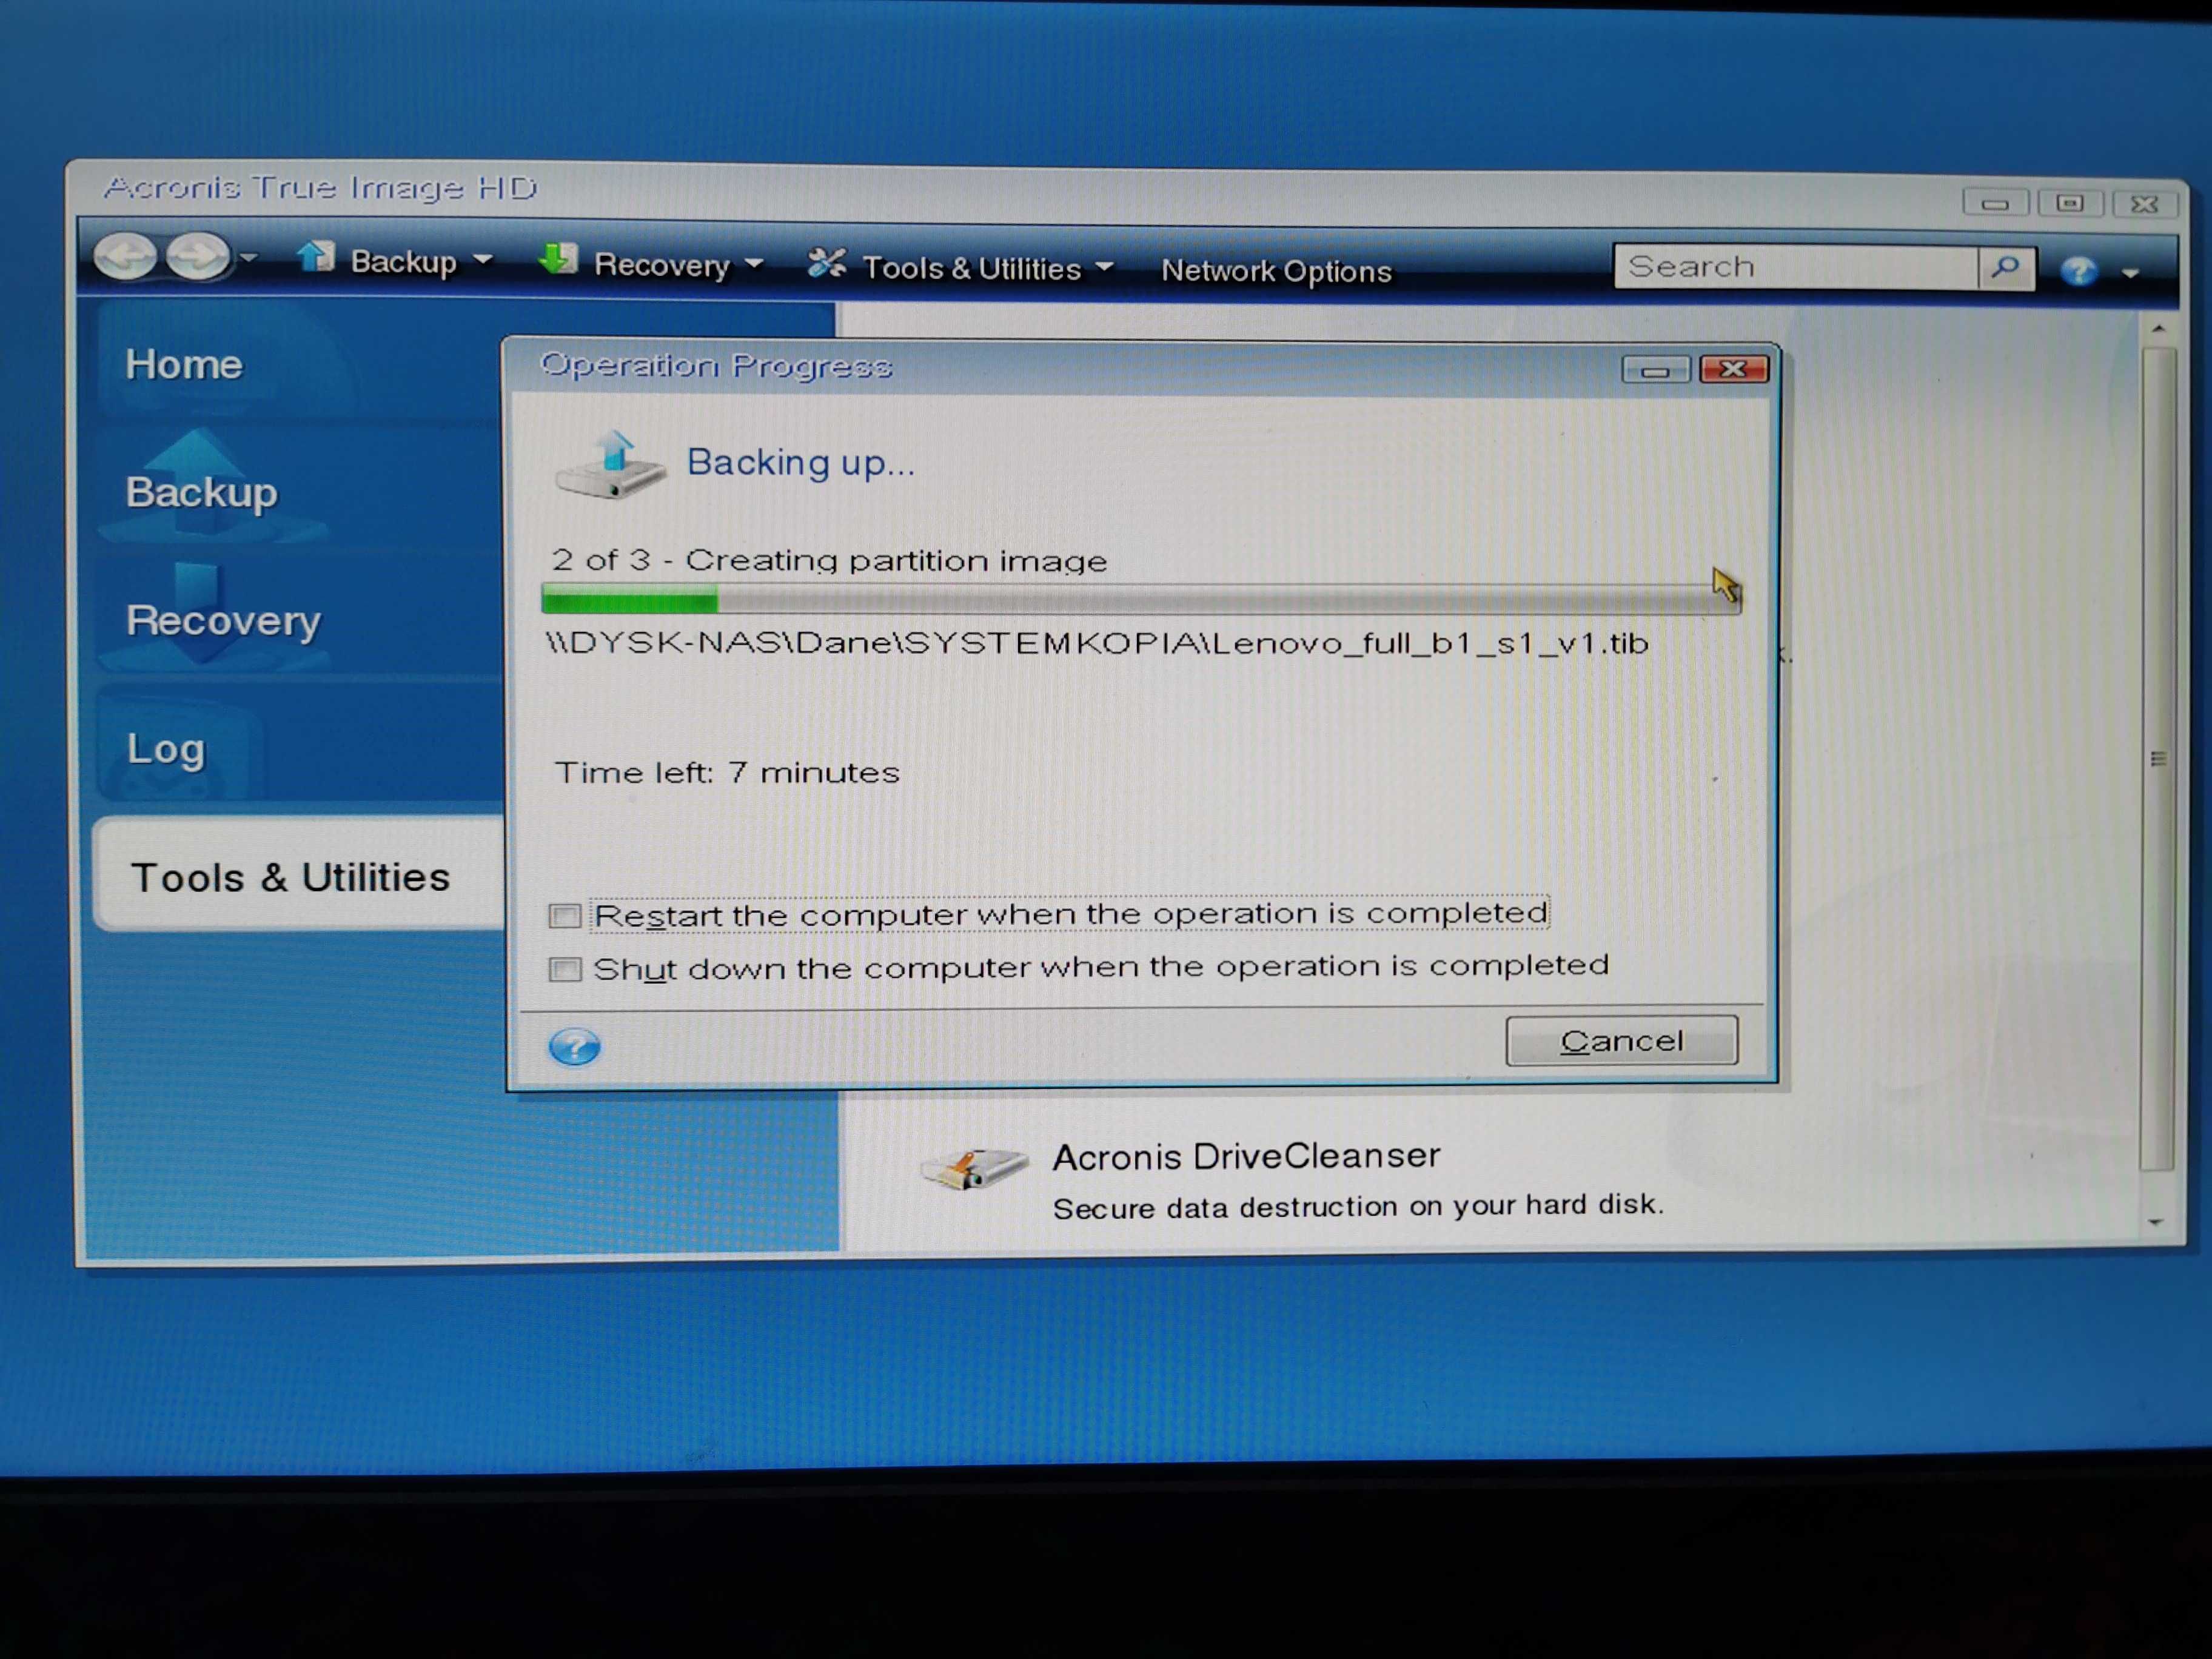Open Acronis DriveCleanser link
Viewport: 2212px width, 1659px height.
tap(1246, 1157)
